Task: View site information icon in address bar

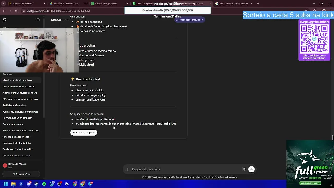Action: click(x=24, y=11)
